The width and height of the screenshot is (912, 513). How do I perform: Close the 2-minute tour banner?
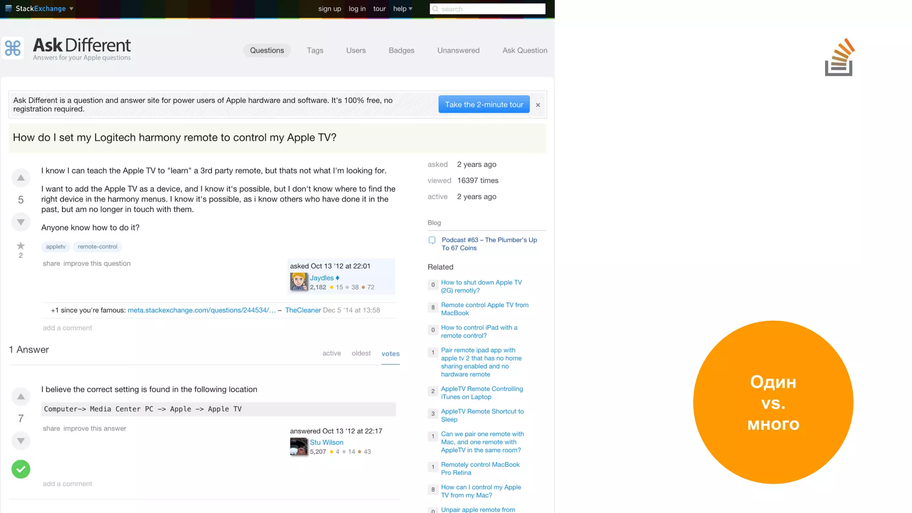(x=538, y=105)
